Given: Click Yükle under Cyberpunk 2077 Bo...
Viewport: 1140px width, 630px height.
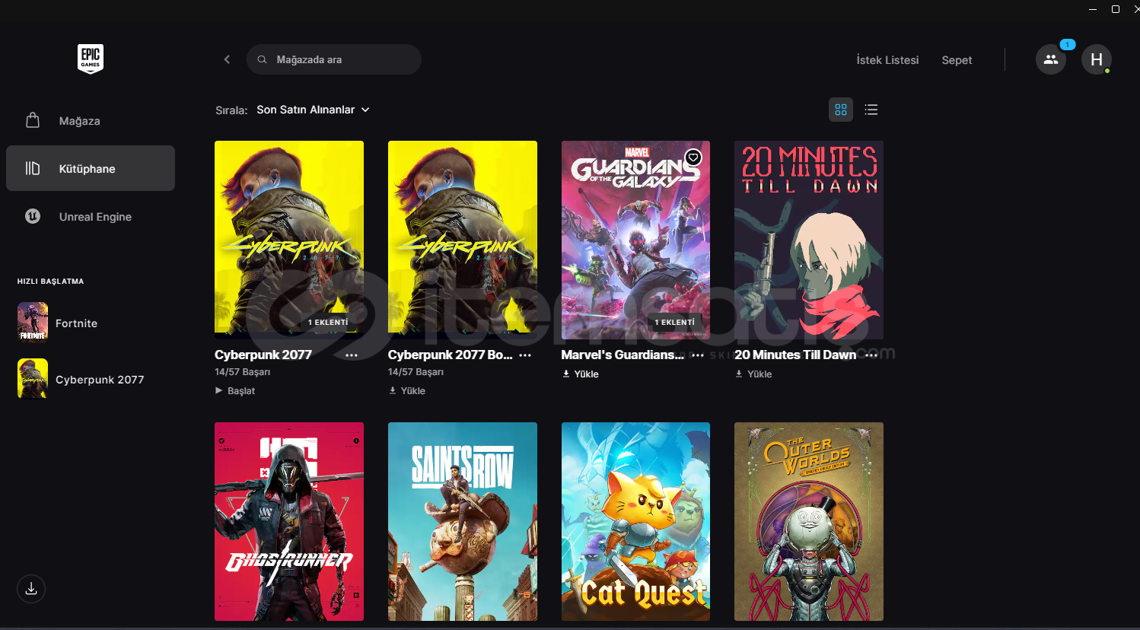Looking at the screenshot, I should 407,390.
